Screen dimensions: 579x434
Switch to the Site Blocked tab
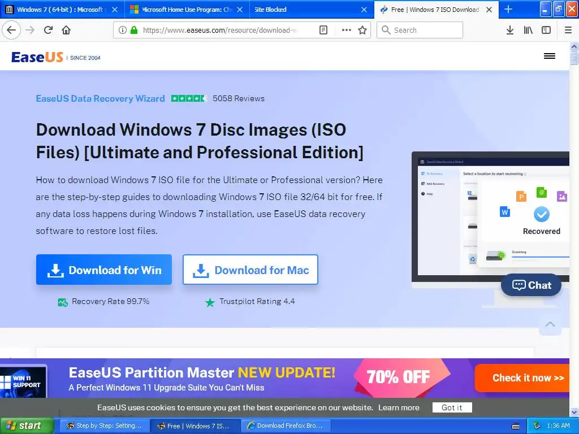(312, 10)
